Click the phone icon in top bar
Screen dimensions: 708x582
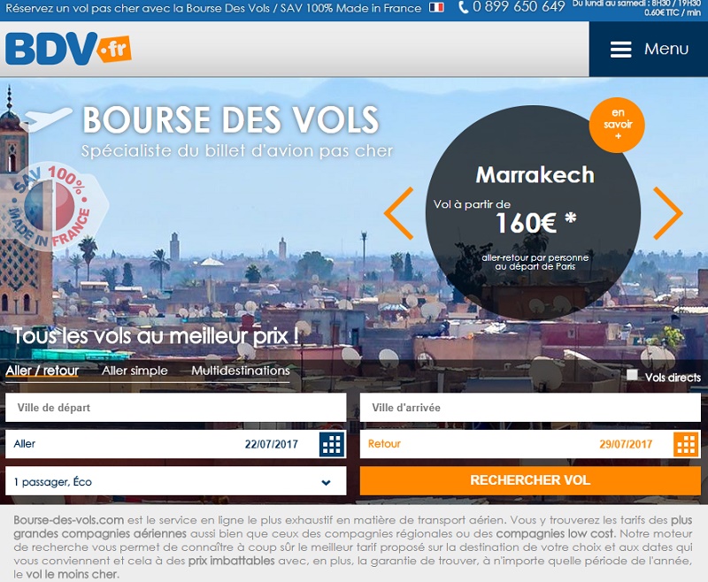pyautogui.click(x=463, y=7)
